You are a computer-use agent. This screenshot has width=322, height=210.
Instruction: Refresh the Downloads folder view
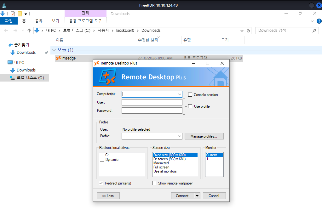pyautogui.click(x=248, y=31)
